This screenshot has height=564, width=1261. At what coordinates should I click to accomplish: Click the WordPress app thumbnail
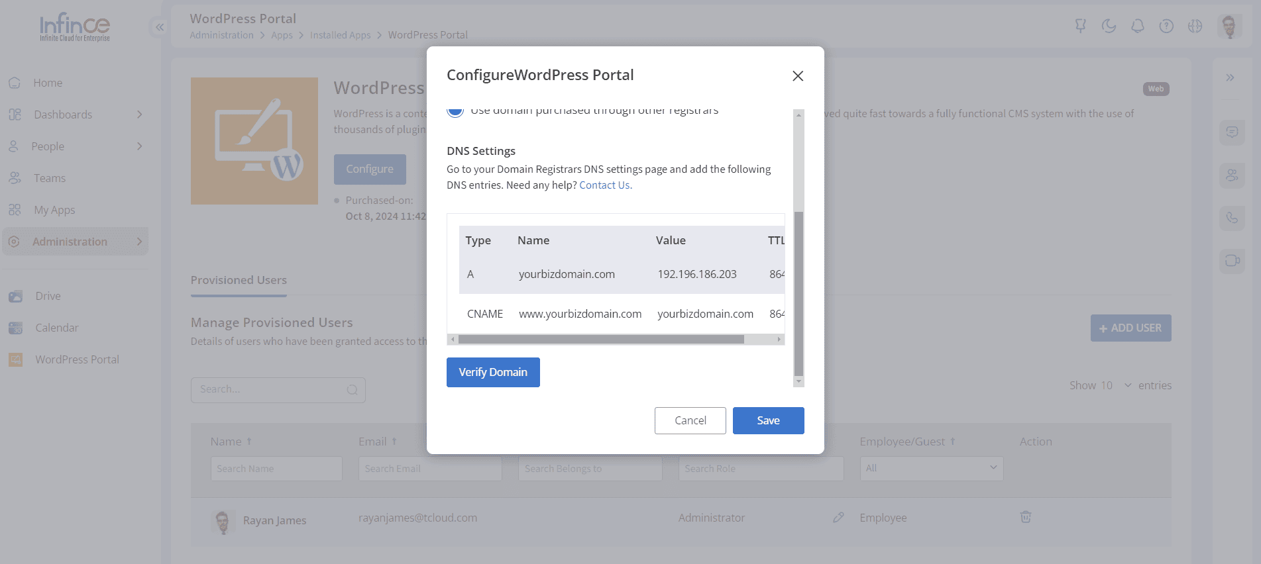coord(254,141)
